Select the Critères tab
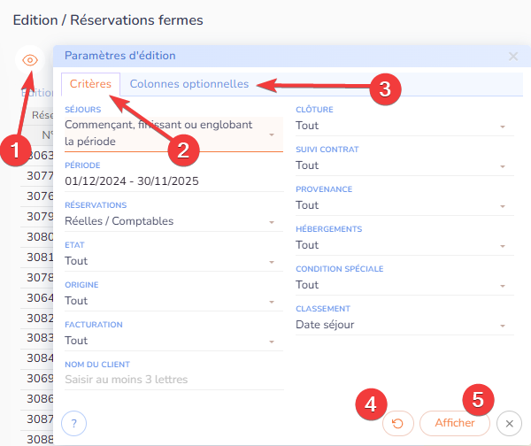This screenshot has height=446, width=531. point(90,85)
